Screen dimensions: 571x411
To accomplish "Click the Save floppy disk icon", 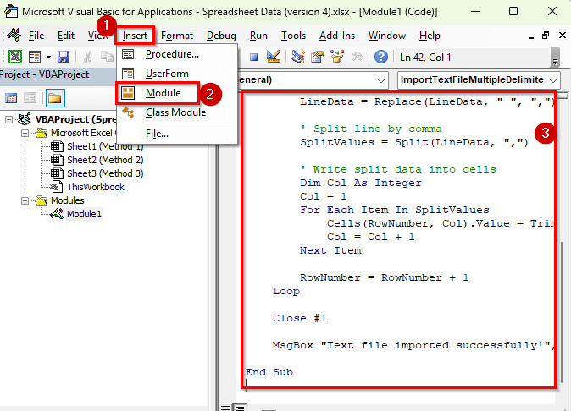I will pyautogui.click(x=64, y=57).
